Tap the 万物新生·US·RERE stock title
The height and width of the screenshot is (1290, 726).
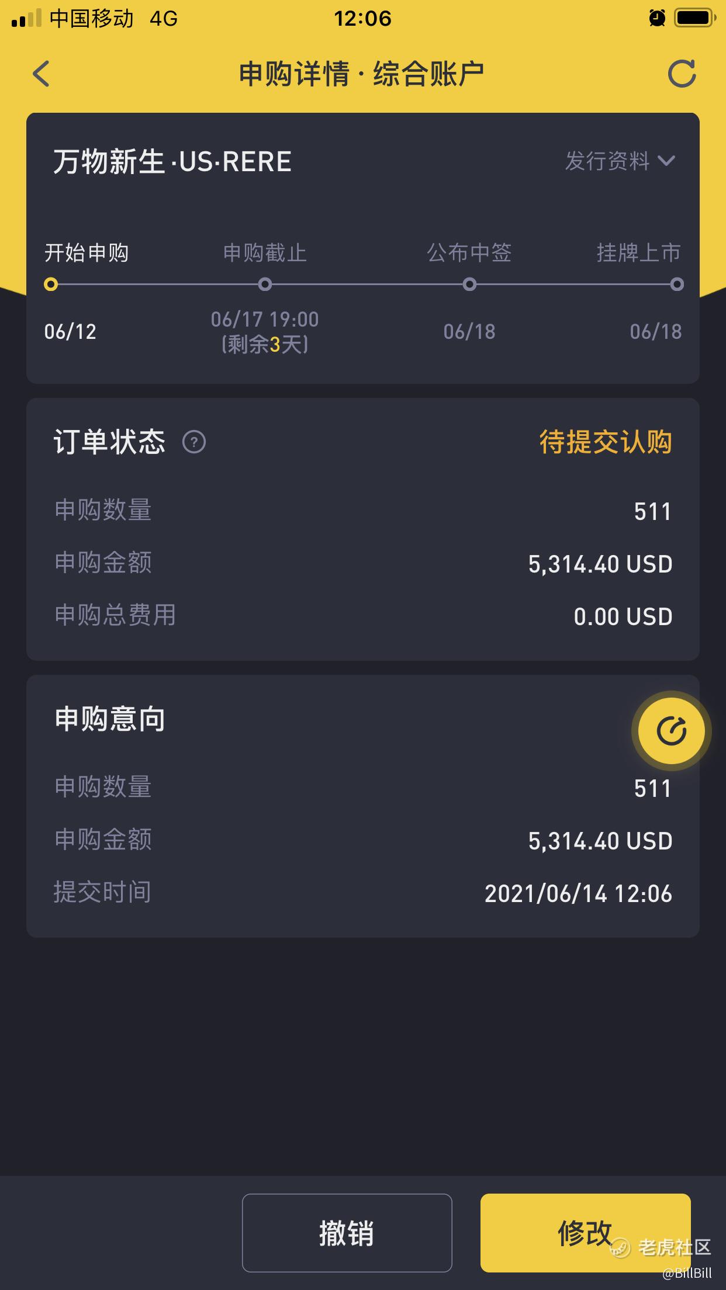(x=172, y=161)
